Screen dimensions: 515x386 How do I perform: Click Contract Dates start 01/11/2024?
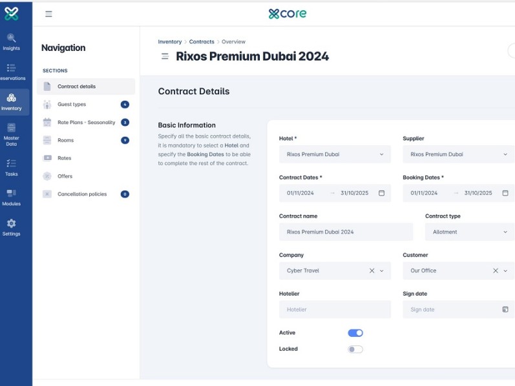tap(300, 193)
